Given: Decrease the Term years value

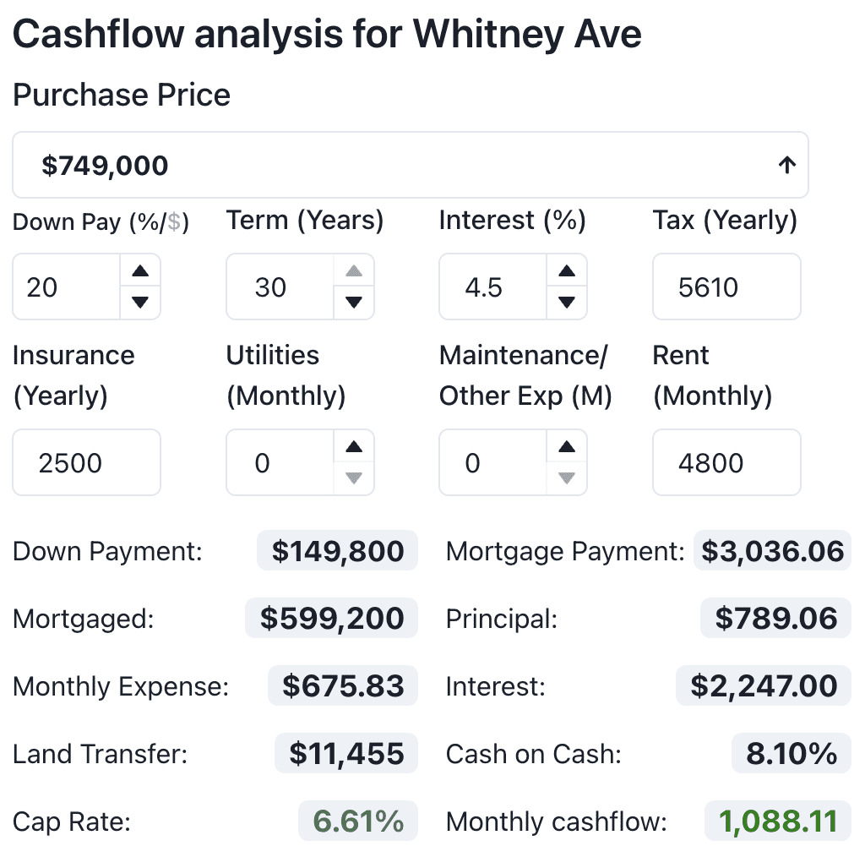Looking at the screenshot, I should [354, 302].
